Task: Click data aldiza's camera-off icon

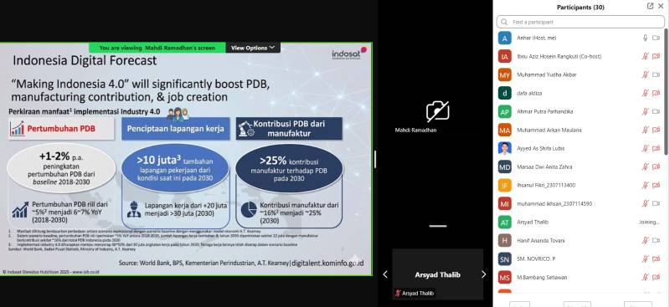Action: pyautogui.click(x=656, y=93)
